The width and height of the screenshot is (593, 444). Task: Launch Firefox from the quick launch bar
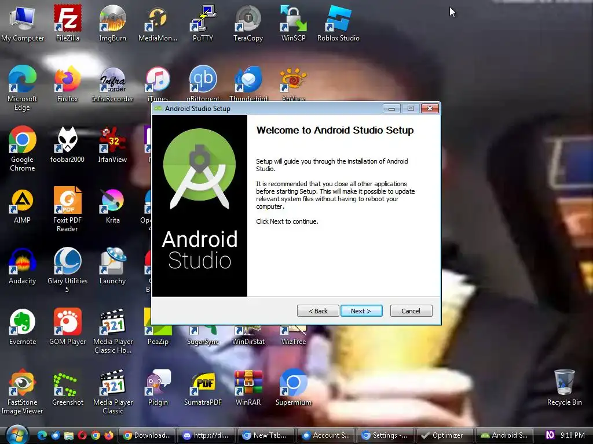[109, 435]
